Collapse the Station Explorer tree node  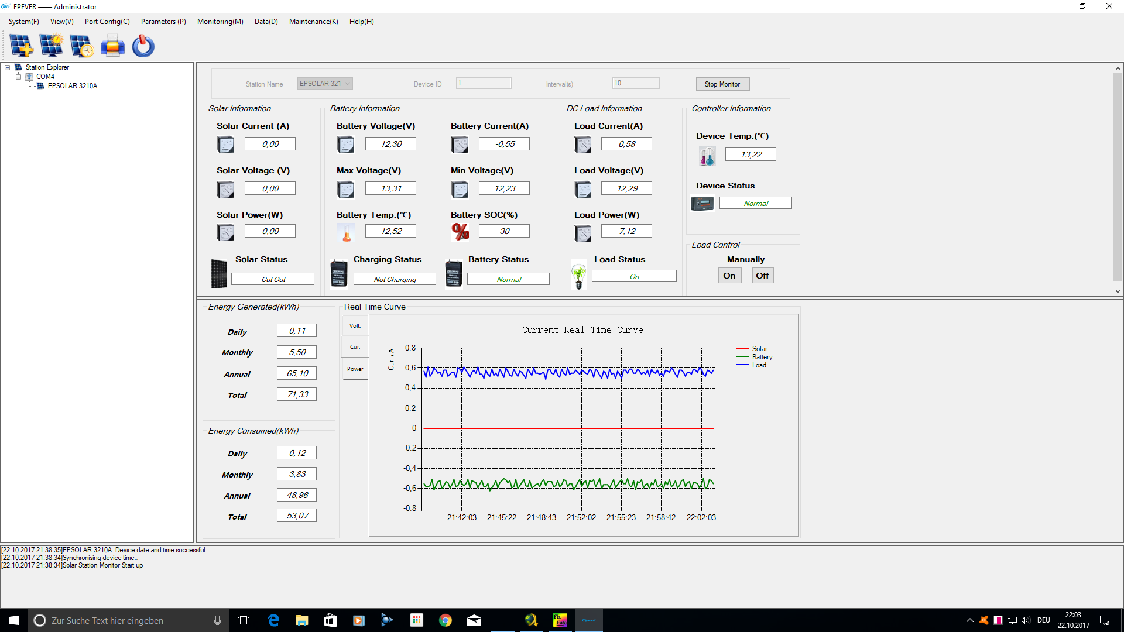(x=8, y=67)
